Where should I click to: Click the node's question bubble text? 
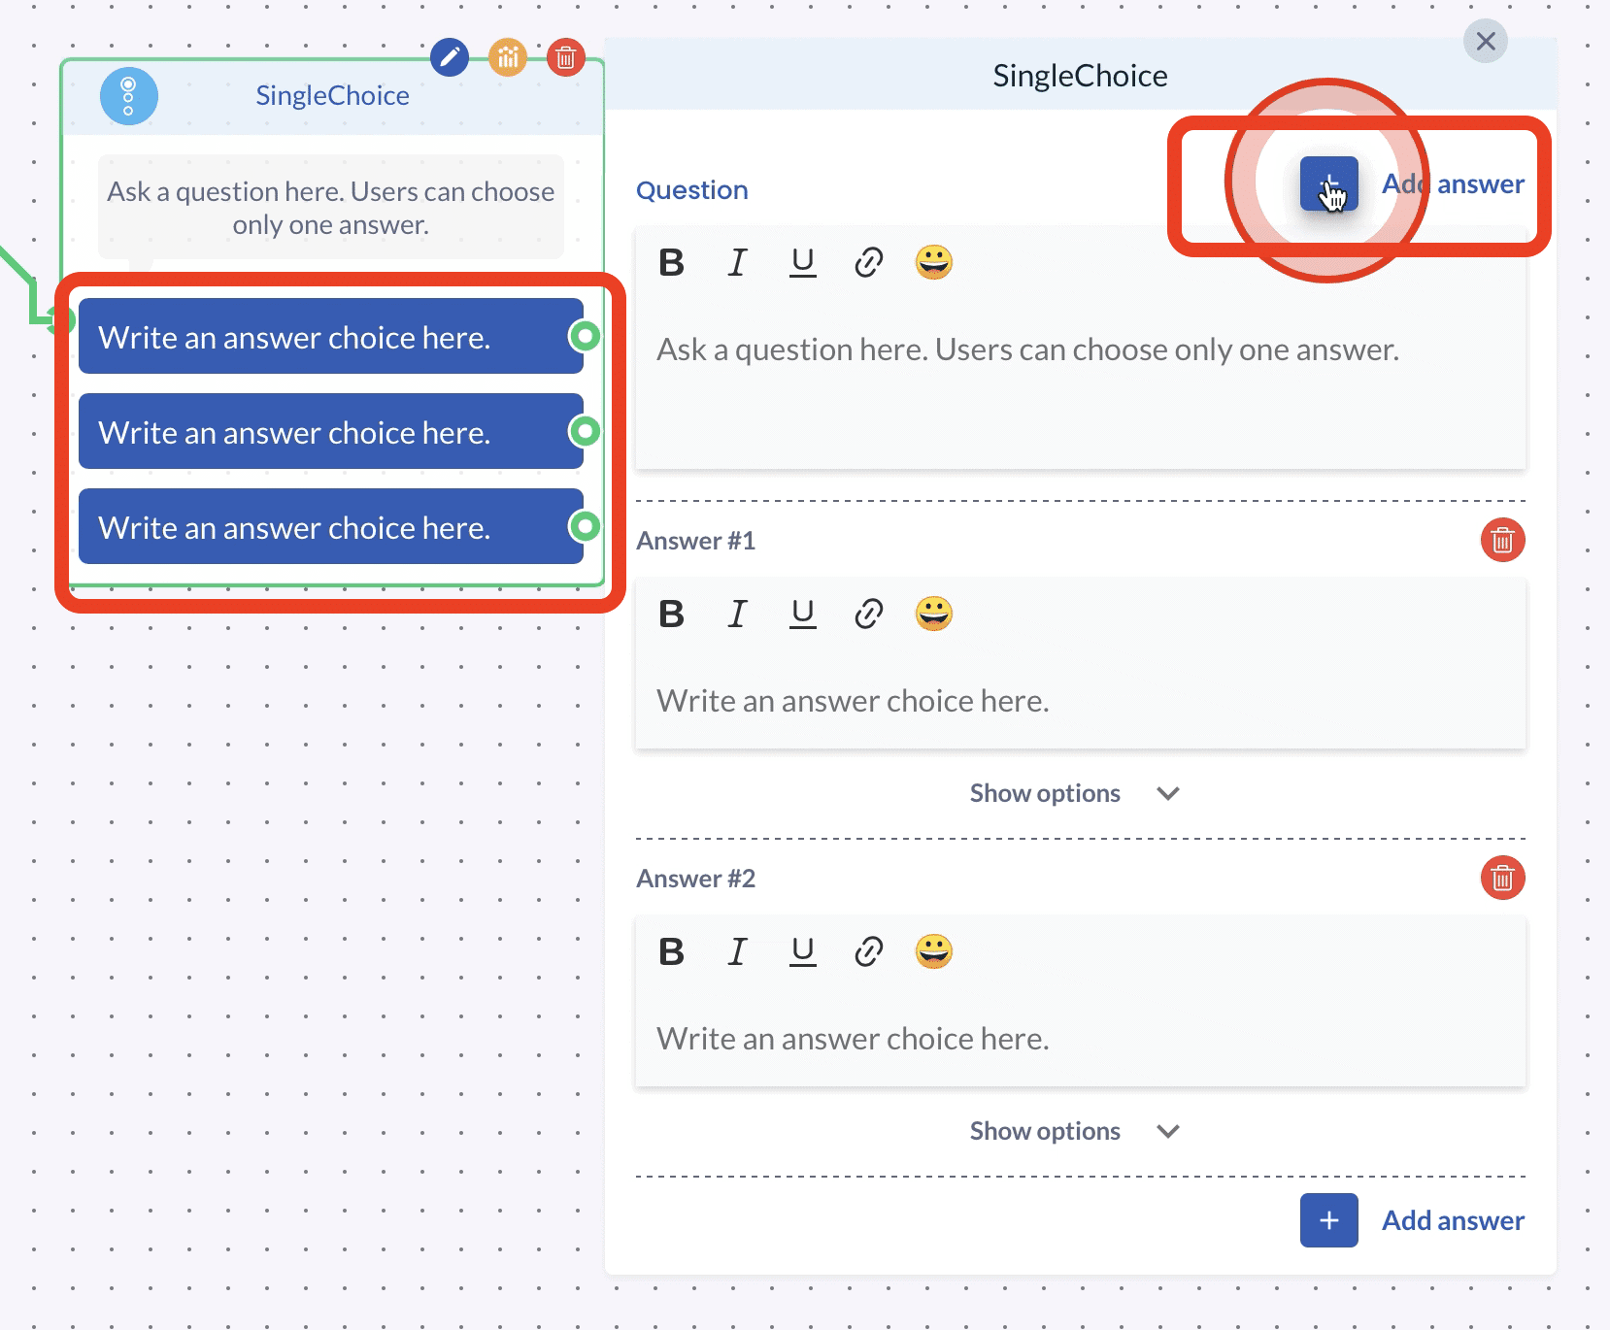point(331,208)
